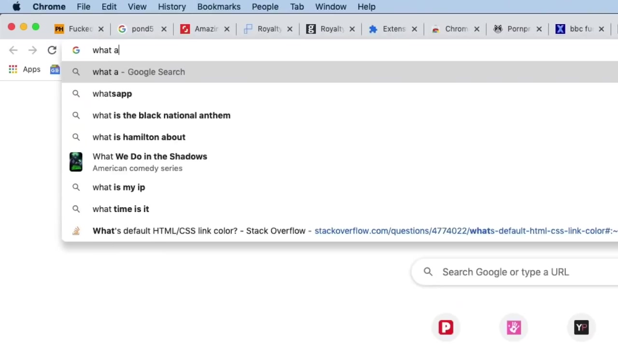Click the yellow minimize window button
The width and height of the screenshot is (618, 347).
point(24,27)
